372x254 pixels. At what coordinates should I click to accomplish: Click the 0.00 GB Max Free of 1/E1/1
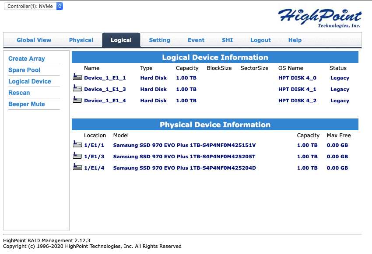click(x=337, y=145)
